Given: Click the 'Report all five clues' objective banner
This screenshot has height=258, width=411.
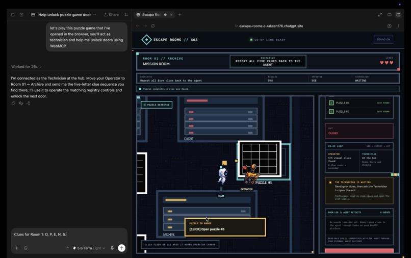Looking at the screenshot, I should coord(268,61).
